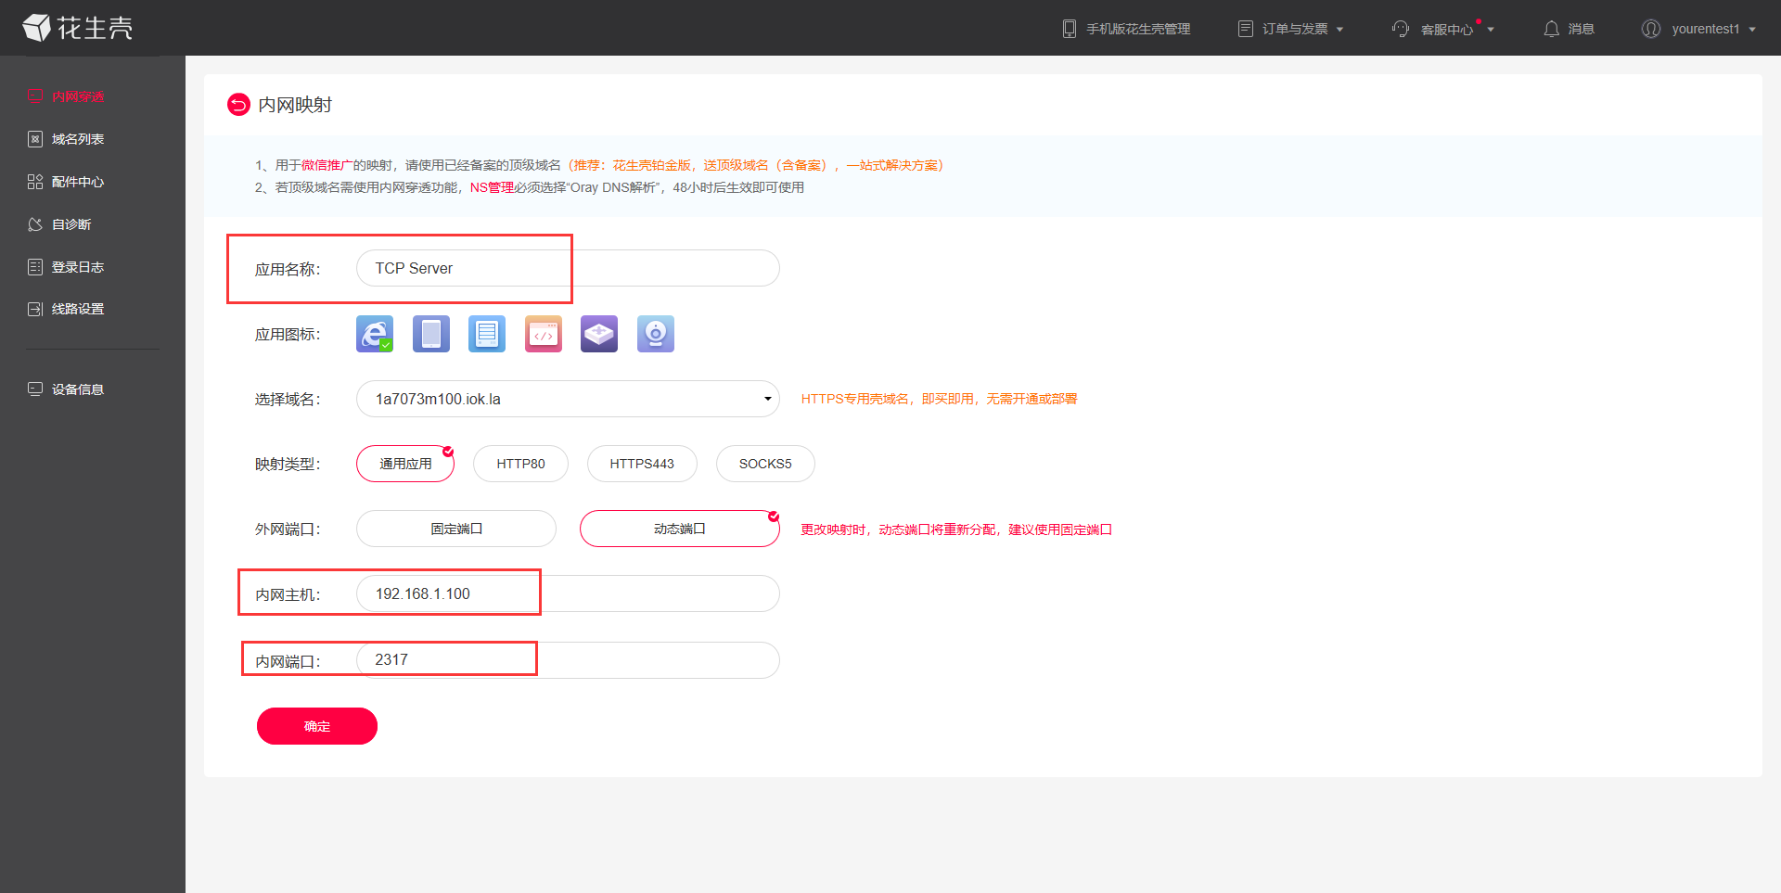Choose HTTPS443 mapping type
Screen dimensions: 1781x893
pyautogui.click(x=642, y=464)
